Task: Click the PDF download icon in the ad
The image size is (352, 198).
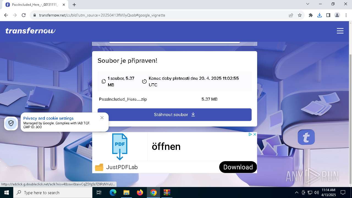Action: [120, 147]
